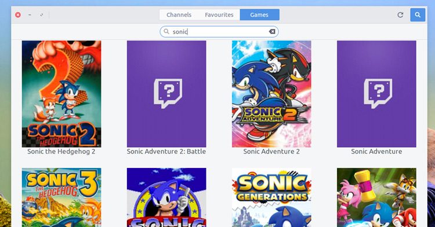Focus the search field containing "sonic"
The image size is (435, 227).
pyautogui.click(x=219, y=31)
